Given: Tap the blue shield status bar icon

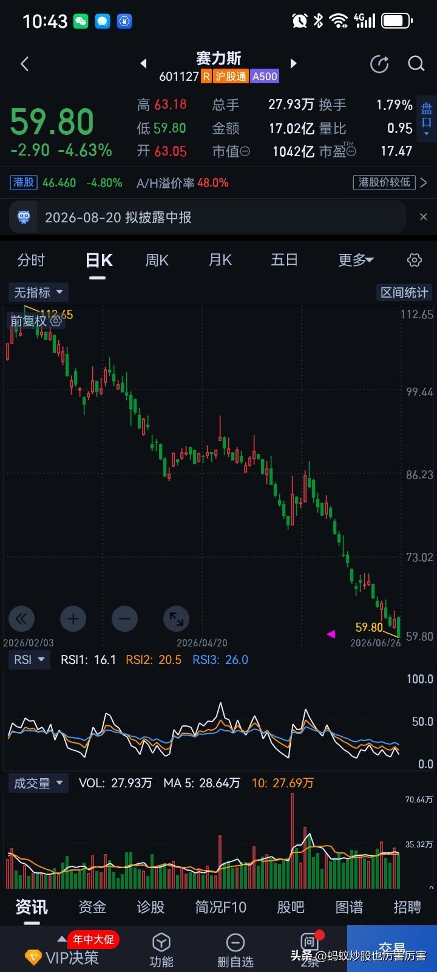Looking at the screenshot, I should coord(124,21).
